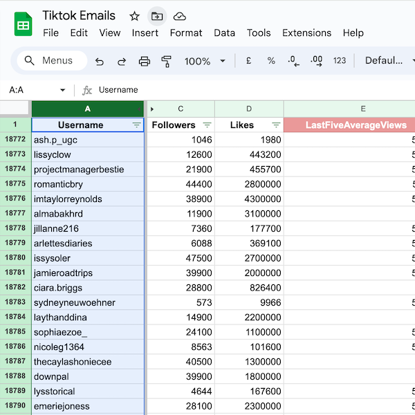Screen dimensions: 415x415
Task: Open the Default font dropdown
Action: click(x=389, y=61)
